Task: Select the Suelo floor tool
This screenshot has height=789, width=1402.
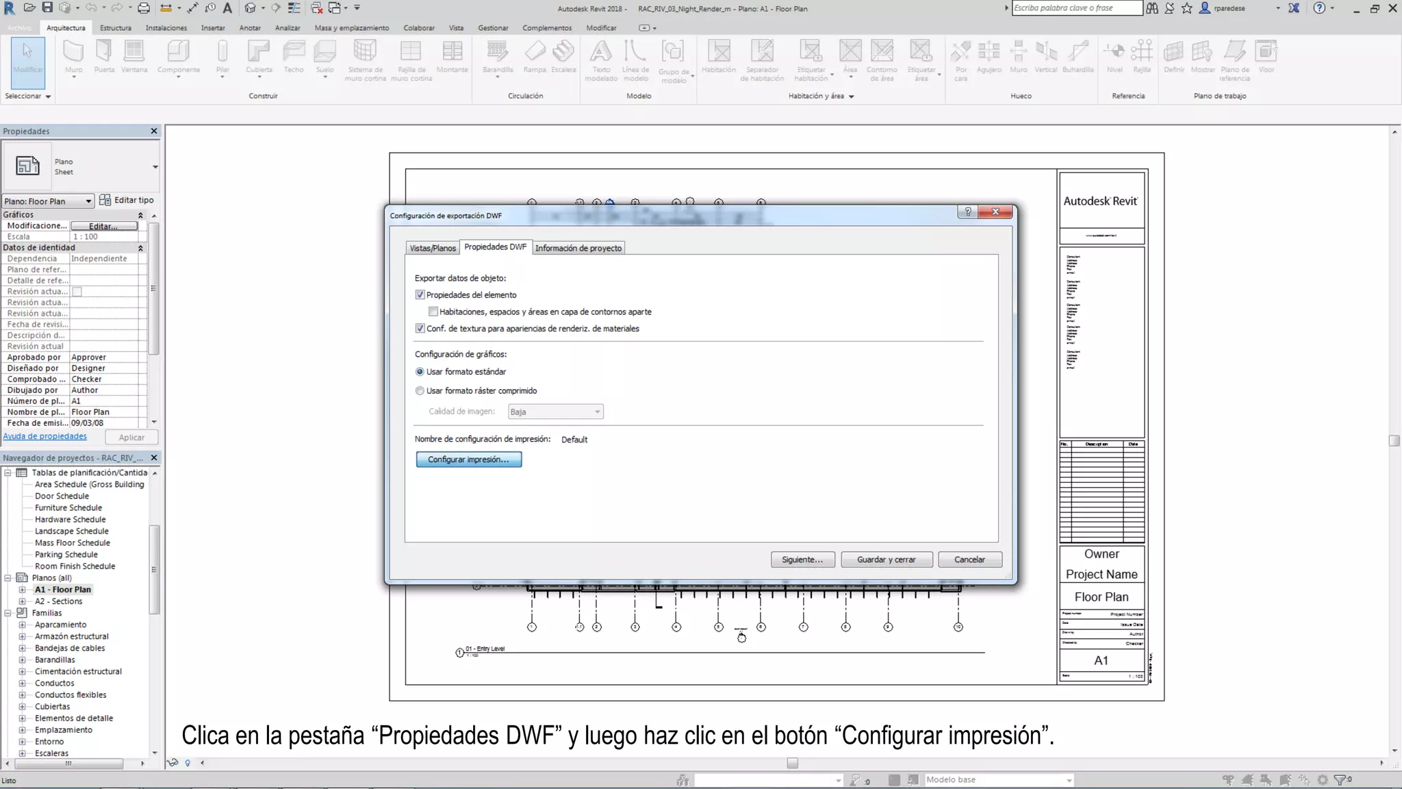Action: coord(324,57)
